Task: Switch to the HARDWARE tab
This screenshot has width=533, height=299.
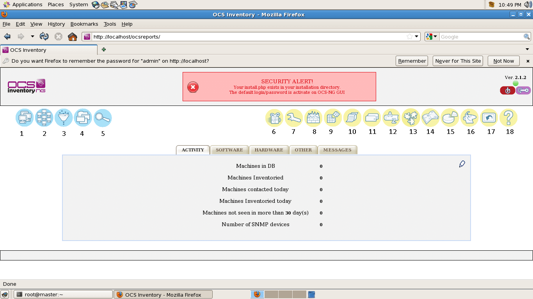Action: point(269,150)
